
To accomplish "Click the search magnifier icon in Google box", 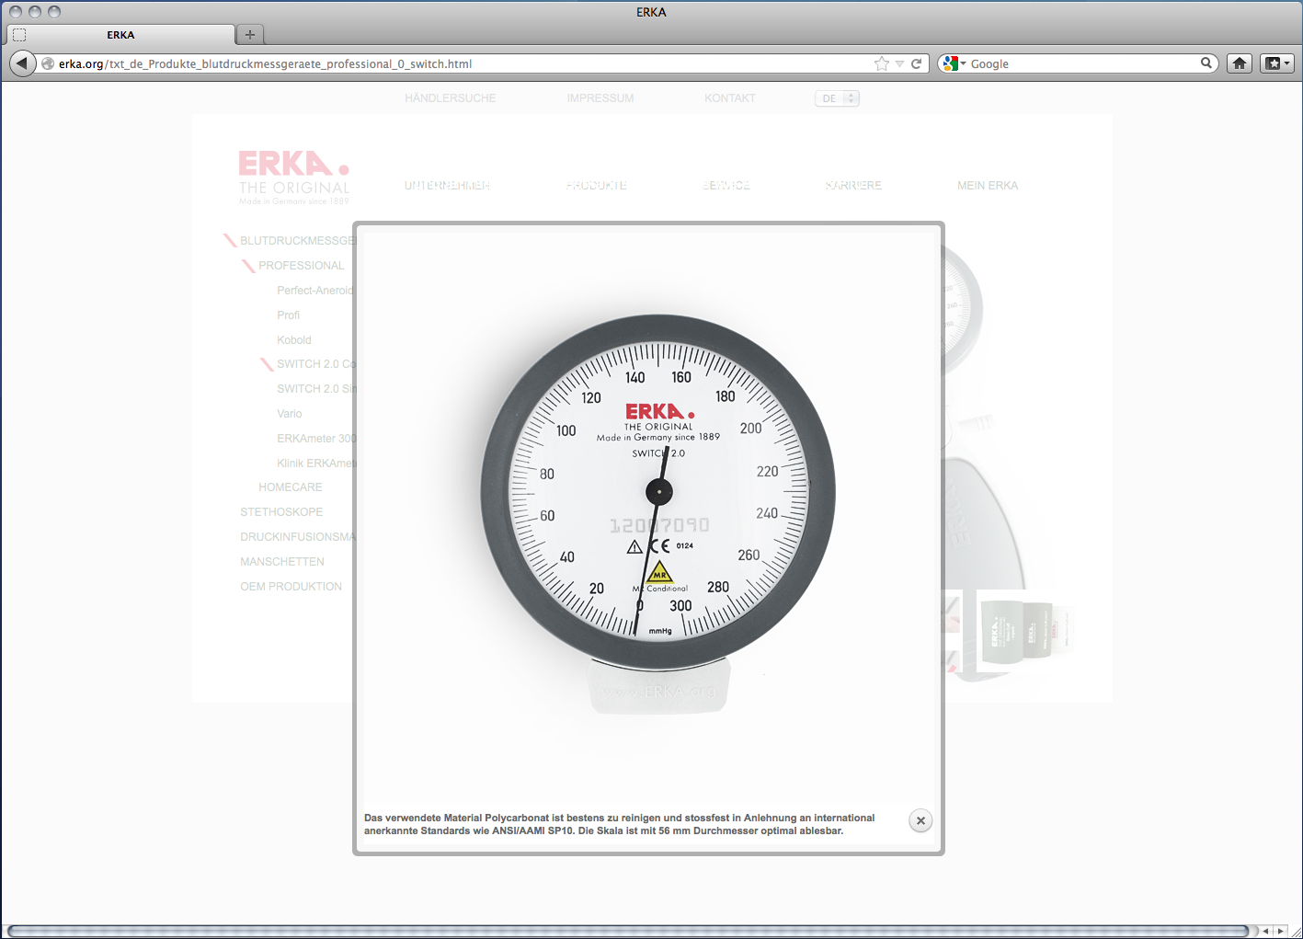I will pyautogui.click(x=1206, y=63).
